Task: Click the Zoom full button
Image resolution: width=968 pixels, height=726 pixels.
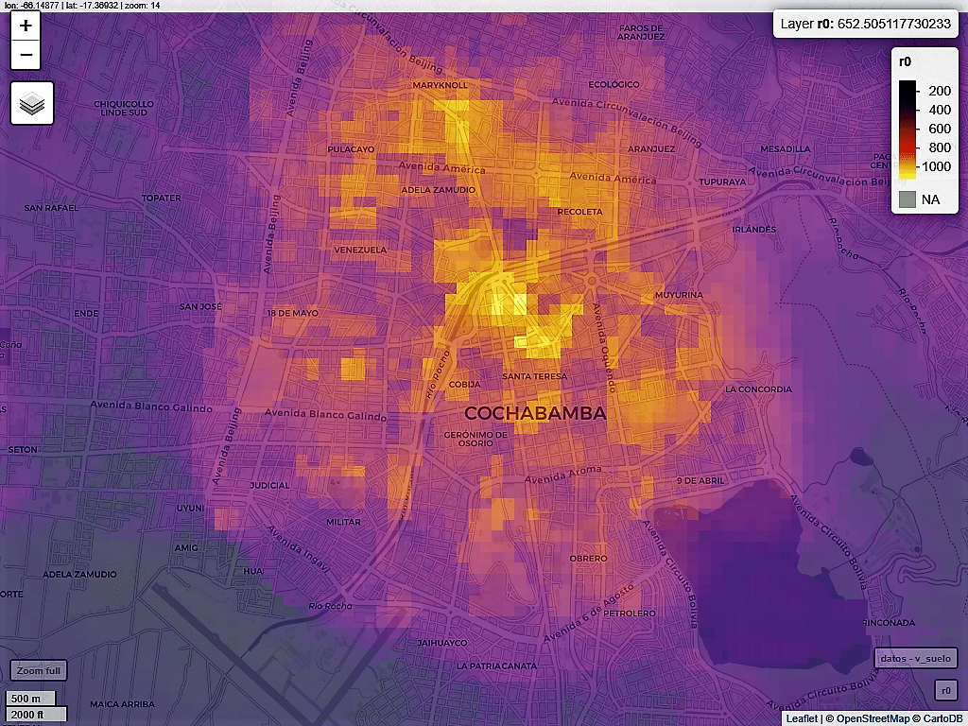Action: tap(39, 670)
